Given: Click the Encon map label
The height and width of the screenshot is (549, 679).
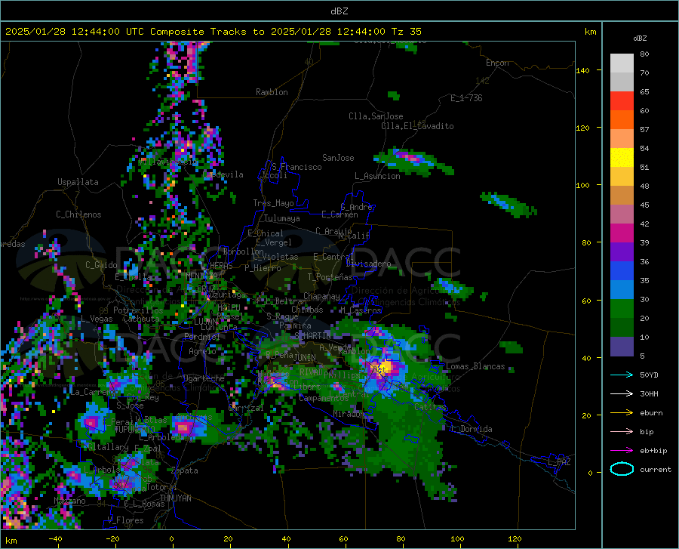Looking at the screenshot, I should coord(497,63).
